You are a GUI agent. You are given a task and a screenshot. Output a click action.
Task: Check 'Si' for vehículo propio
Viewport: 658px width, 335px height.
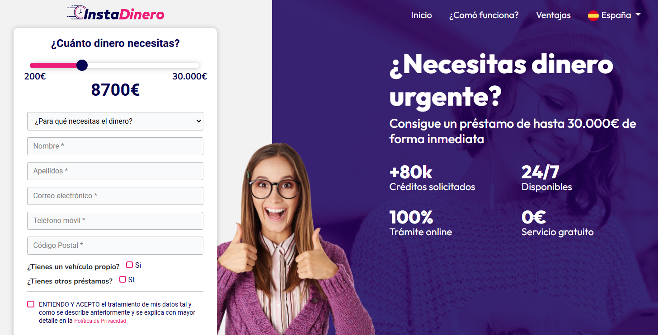point(130,265)
